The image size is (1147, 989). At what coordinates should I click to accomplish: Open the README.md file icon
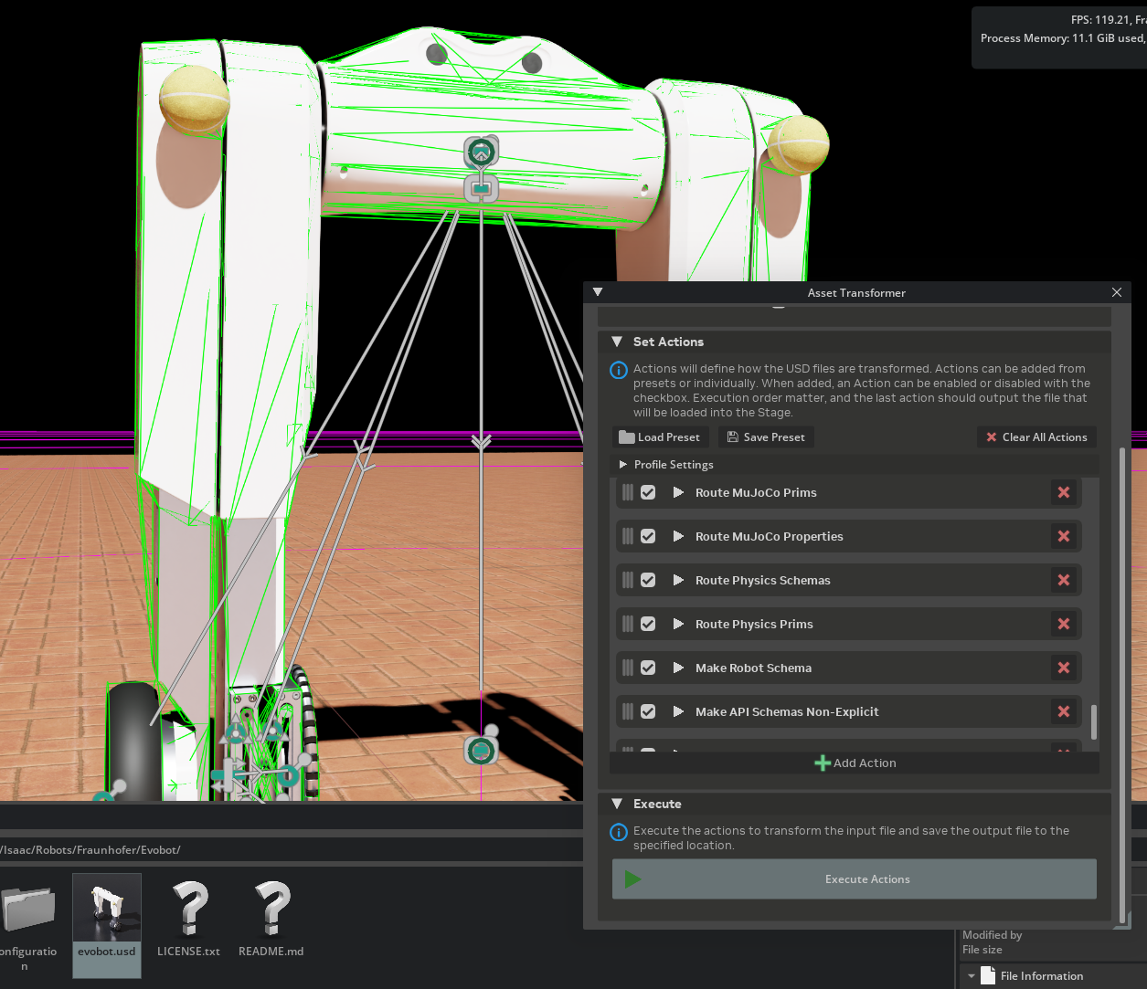271,910
